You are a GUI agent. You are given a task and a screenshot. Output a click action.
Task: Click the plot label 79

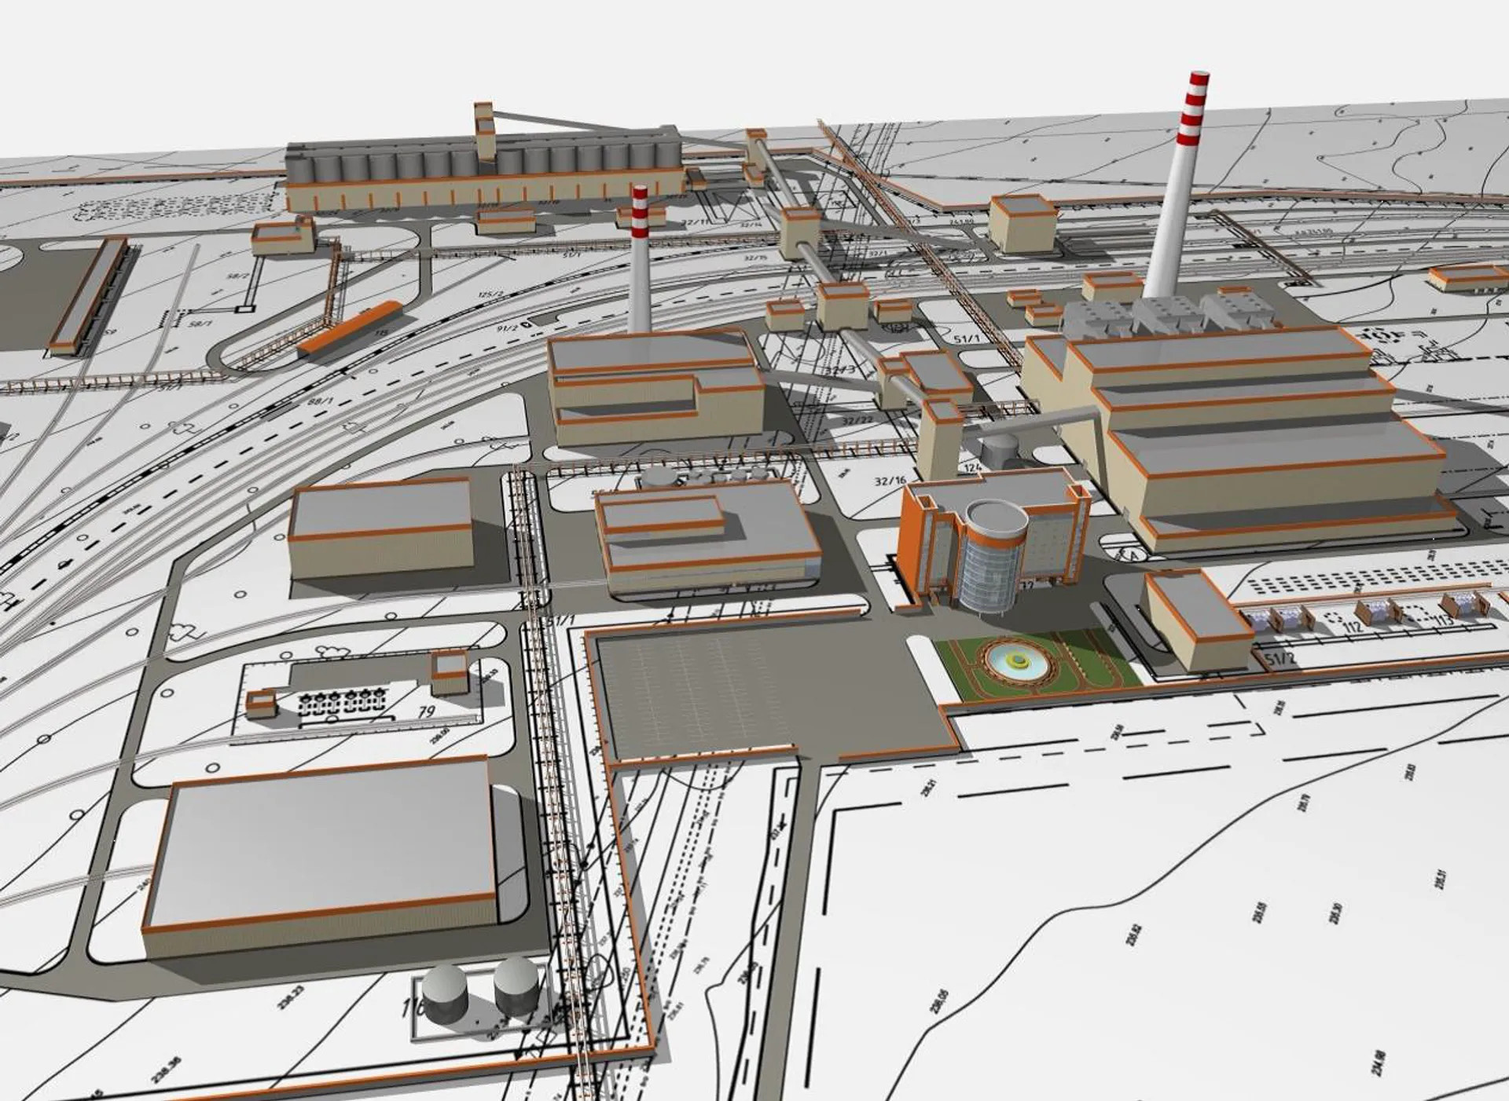(426, 713)
